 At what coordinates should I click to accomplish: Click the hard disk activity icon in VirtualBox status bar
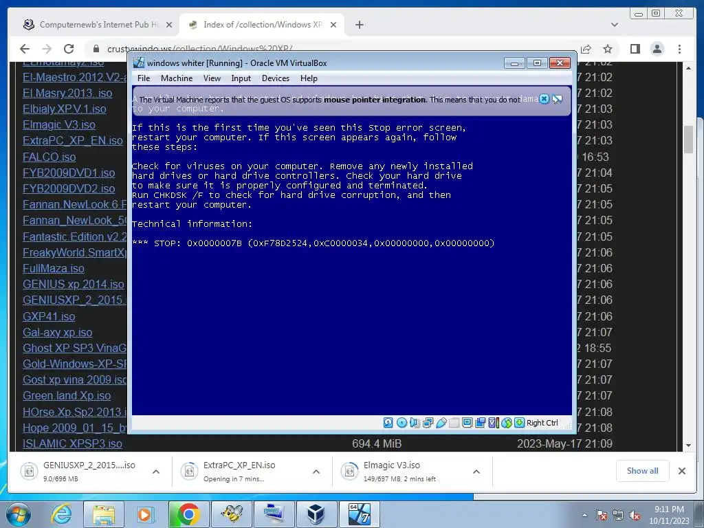tap(388, 423)
